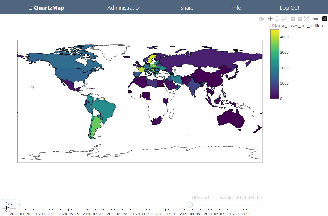This screenshot has height=216, width=328.
Task: Start the animation with the Play button
Action: 9,204
